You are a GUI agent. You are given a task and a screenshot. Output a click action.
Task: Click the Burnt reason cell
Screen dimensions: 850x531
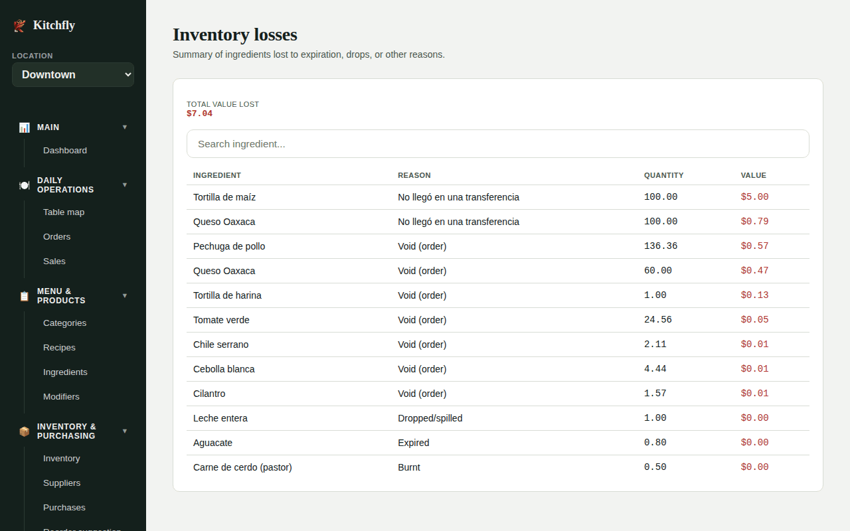(409, 467)
